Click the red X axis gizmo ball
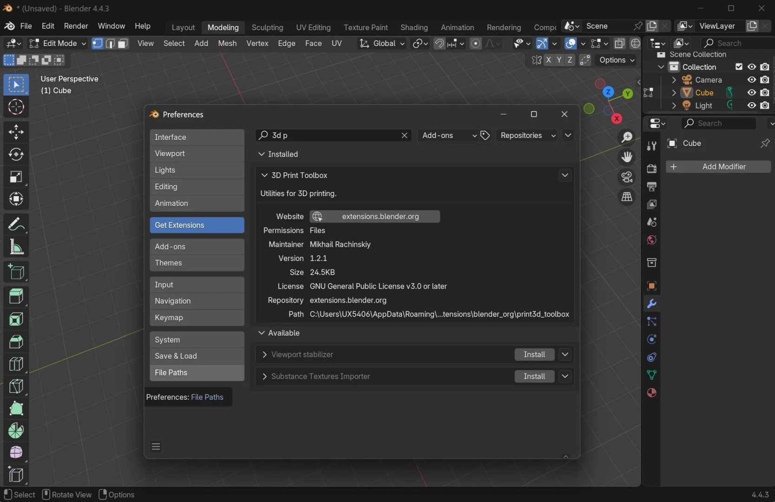The height and width of the screenshot is (502, 775). 617,119
